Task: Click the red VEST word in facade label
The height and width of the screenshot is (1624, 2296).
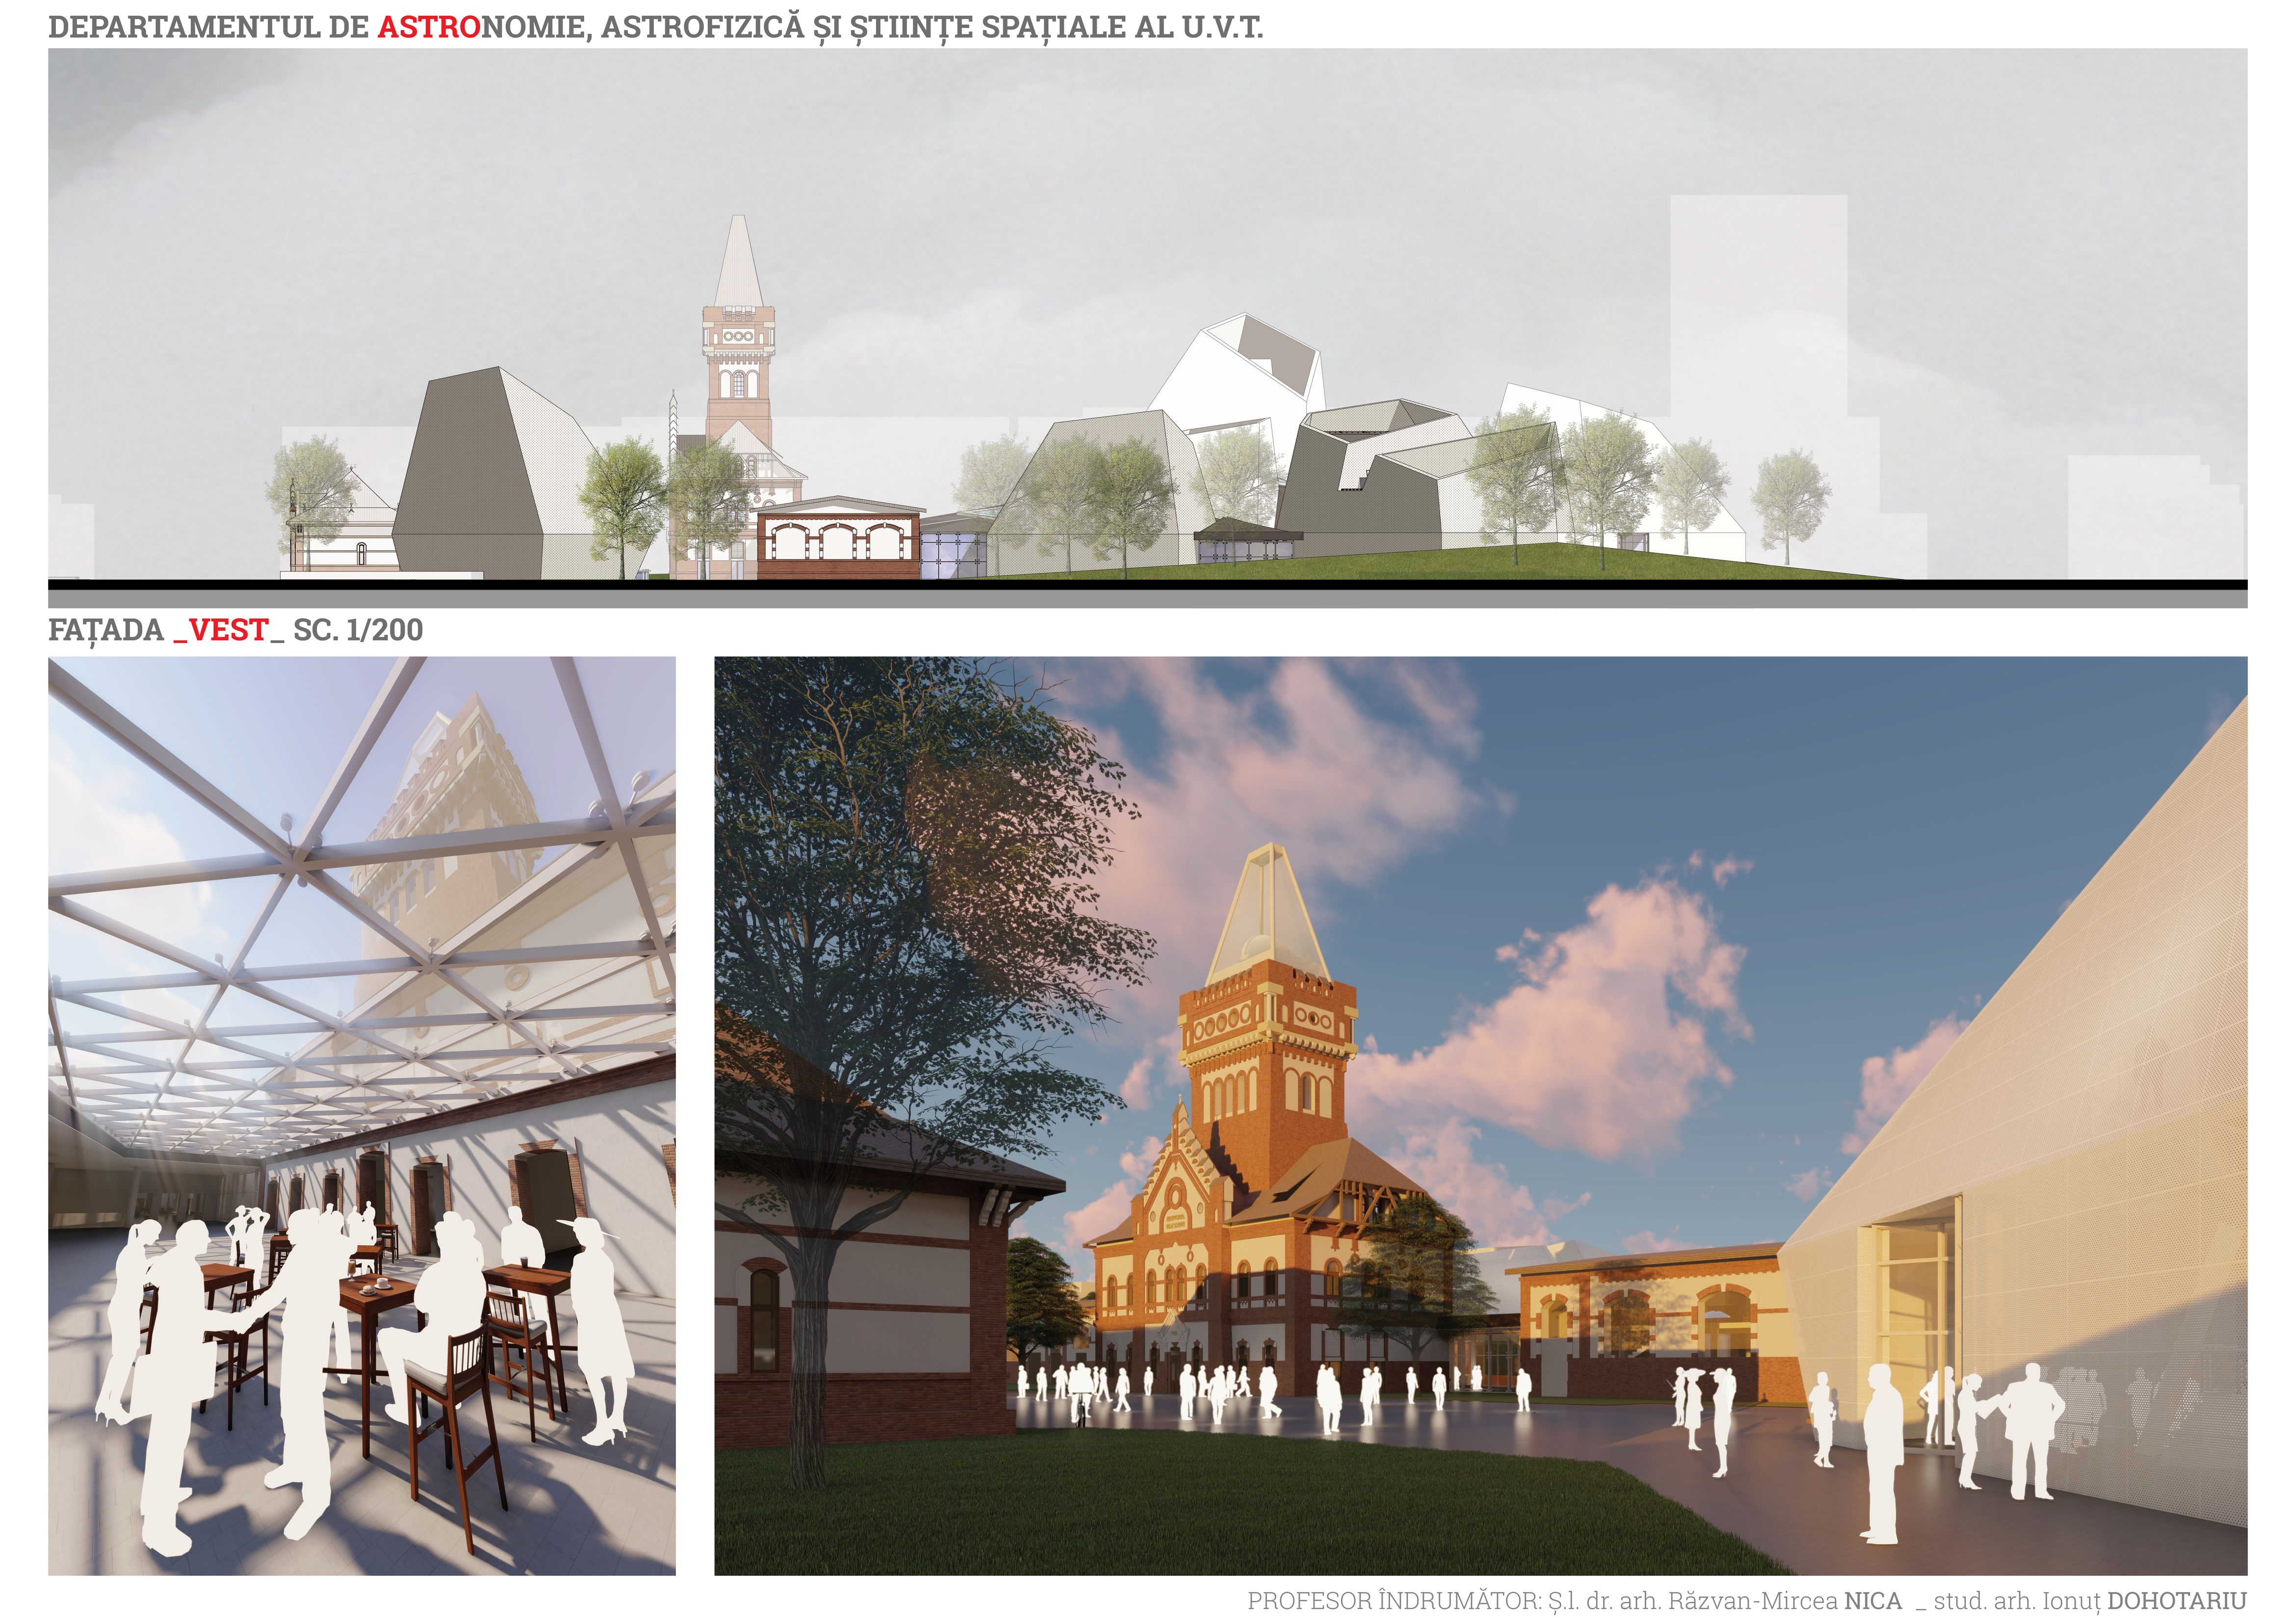Action: click(x=229, y=630)
